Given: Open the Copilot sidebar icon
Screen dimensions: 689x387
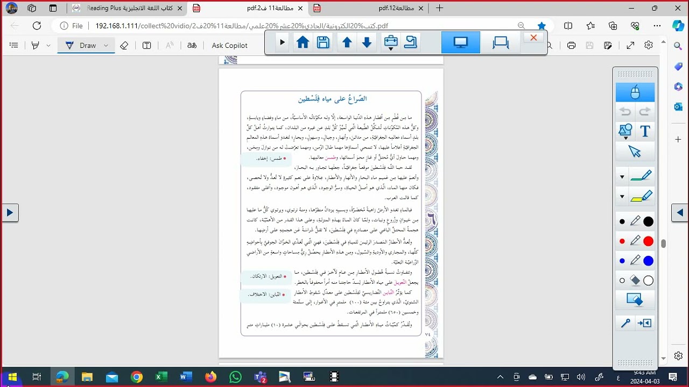Looking at the screenshot, I should [x=678, y=25].
